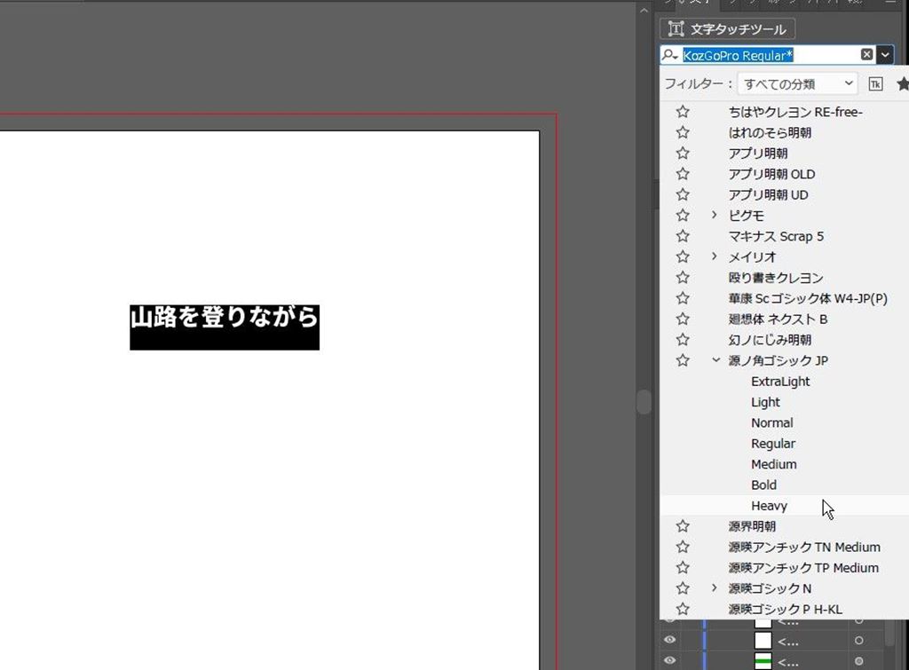909x670 pixels.
Task: Click the canvas vertical scrollbar thumb
Action: coord(644,402)
